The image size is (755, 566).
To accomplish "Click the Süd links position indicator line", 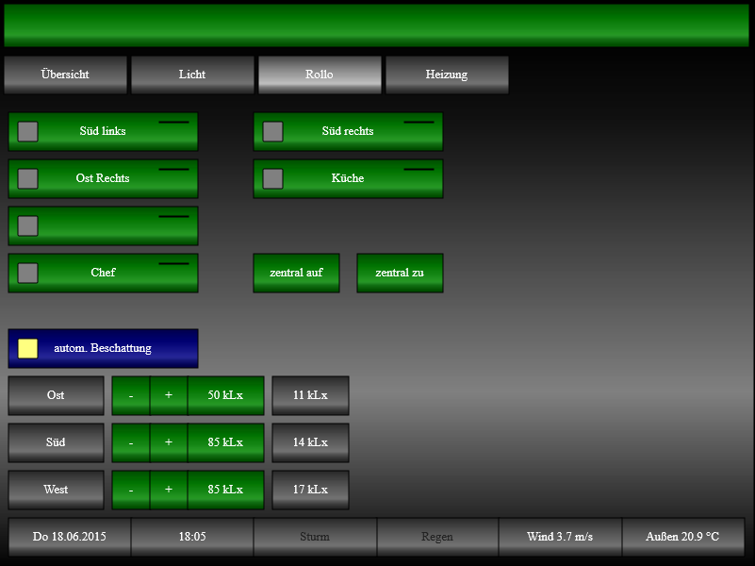I will [x=173, y=123].
